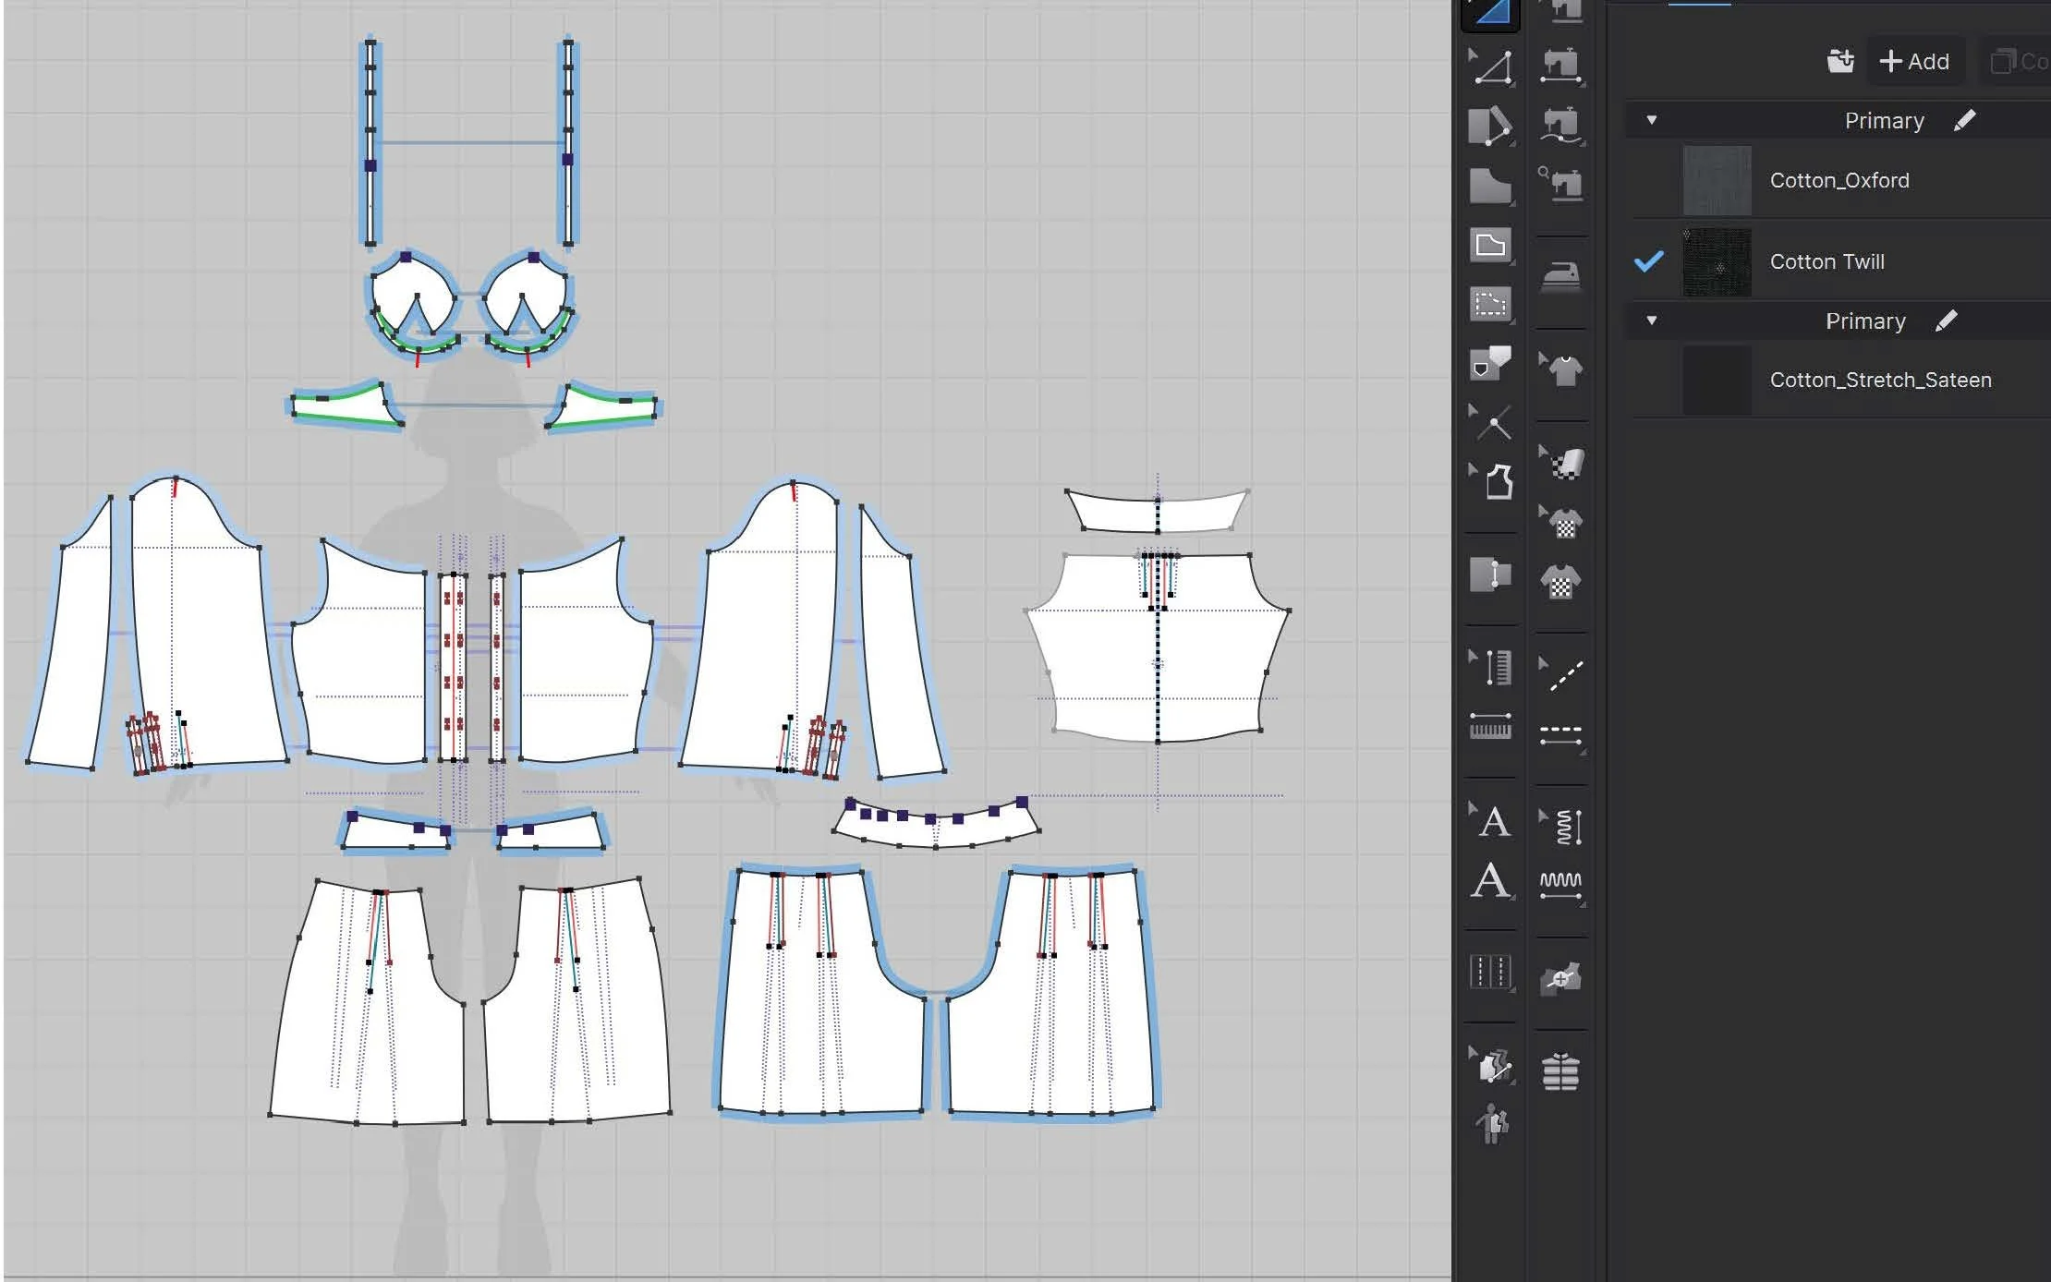Select the Free Sewing tool with curved line

(x=1561, y=126)
